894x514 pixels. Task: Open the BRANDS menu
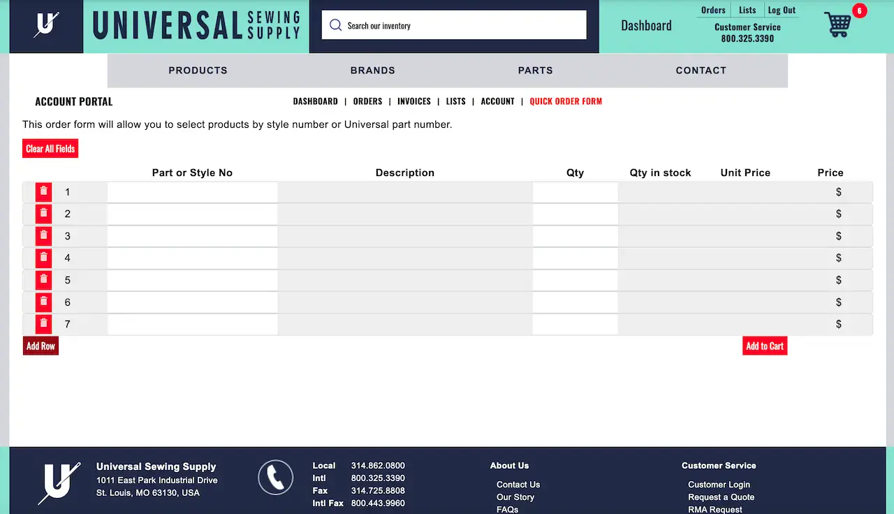point(373,71)
